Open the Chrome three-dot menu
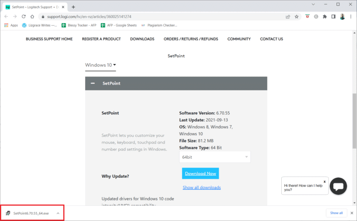357x221 pixels. click(x=351, y=16)
